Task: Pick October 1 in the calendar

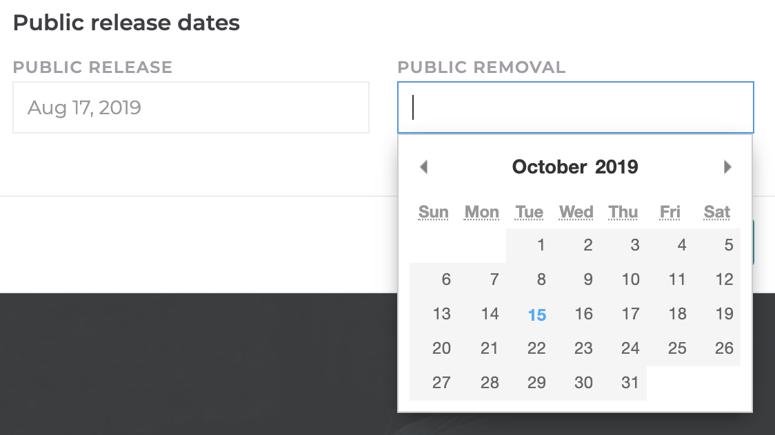Action: [x=541, y=245]
